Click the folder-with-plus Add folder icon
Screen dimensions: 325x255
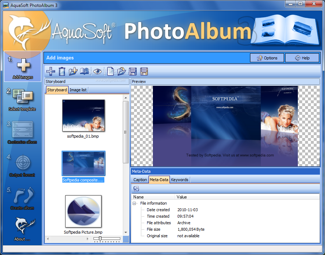click(73, 71)
